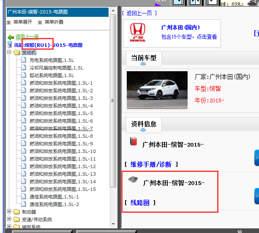Open 燃油和排放系统电路图,1.5L-10
The height and width of the screenshot is (233, 259).
click(63, 151)
